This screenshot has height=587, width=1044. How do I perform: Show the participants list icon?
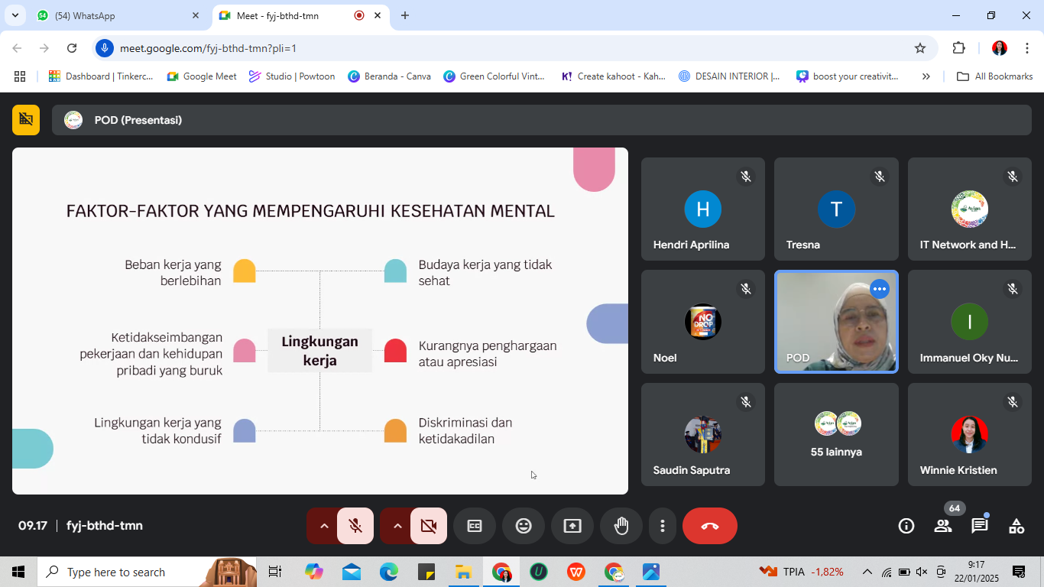pos(943,526)
